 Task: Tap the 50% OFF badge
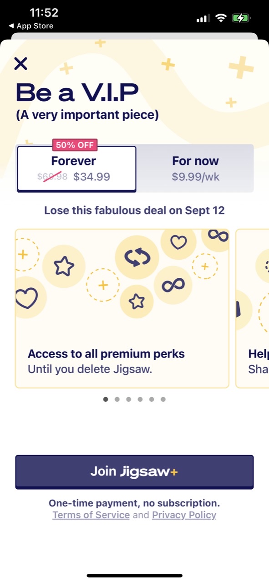click(75, 145)
